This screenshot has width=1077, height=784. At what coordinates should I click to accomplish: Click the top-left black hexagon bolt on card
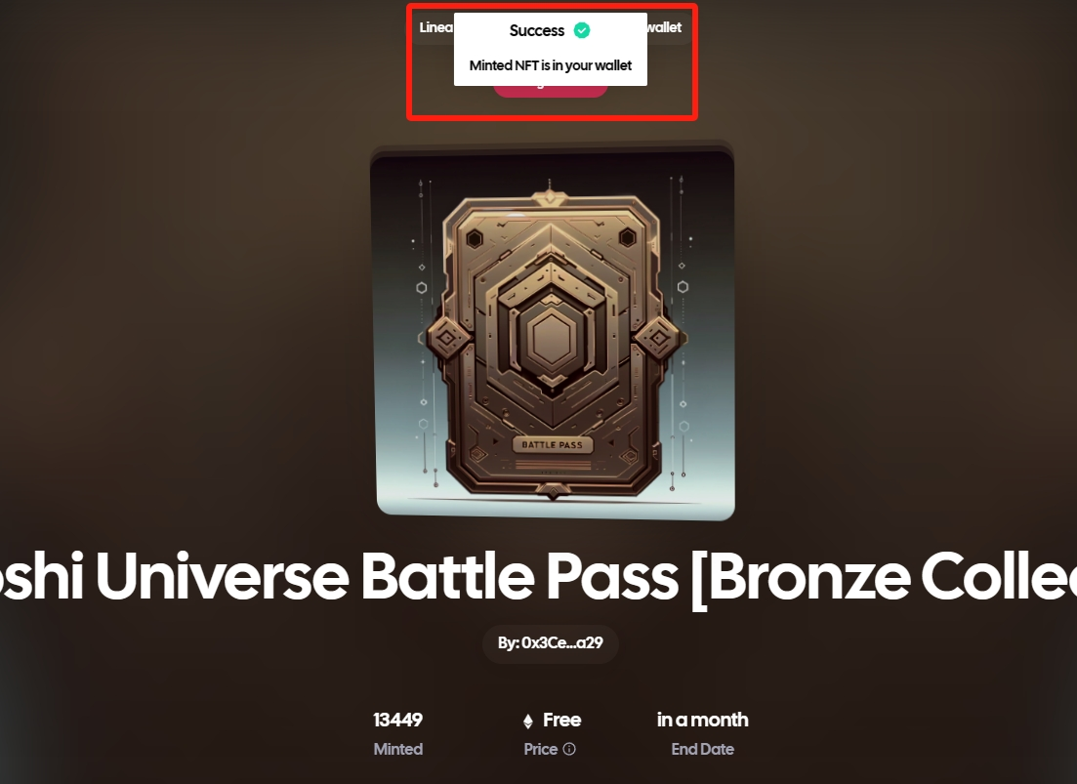[x=474, y=238]
